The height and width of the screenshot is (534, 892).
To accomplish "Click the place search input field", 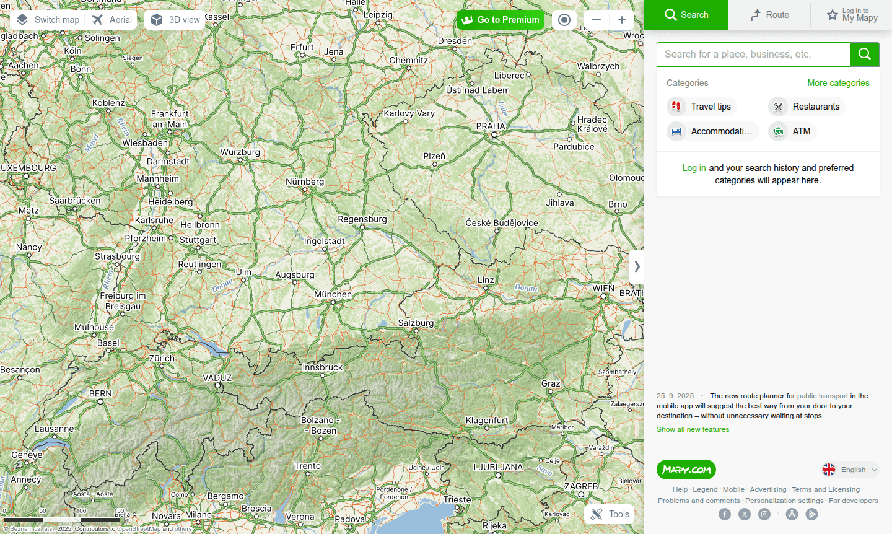I will coord(753,55).
